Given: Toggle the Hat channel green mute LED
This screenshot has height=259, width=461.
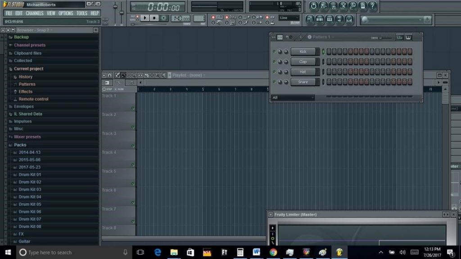Looking at the screenshot, I should click(273, 72).
